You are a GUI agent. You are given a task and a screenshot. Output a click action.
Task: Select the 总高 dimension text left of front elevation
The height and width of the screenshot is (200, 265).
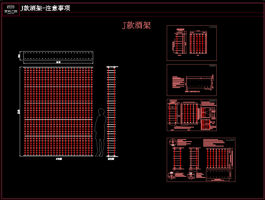pos(19,111)
